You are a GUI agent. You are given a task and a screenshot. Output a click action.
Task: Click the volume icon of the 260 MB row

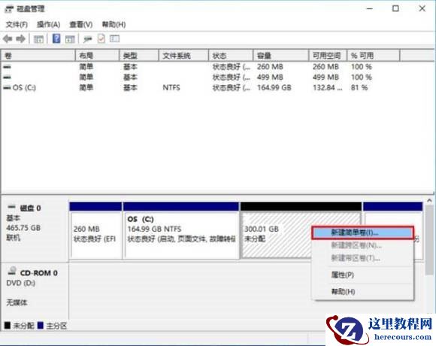pos(7,67)
